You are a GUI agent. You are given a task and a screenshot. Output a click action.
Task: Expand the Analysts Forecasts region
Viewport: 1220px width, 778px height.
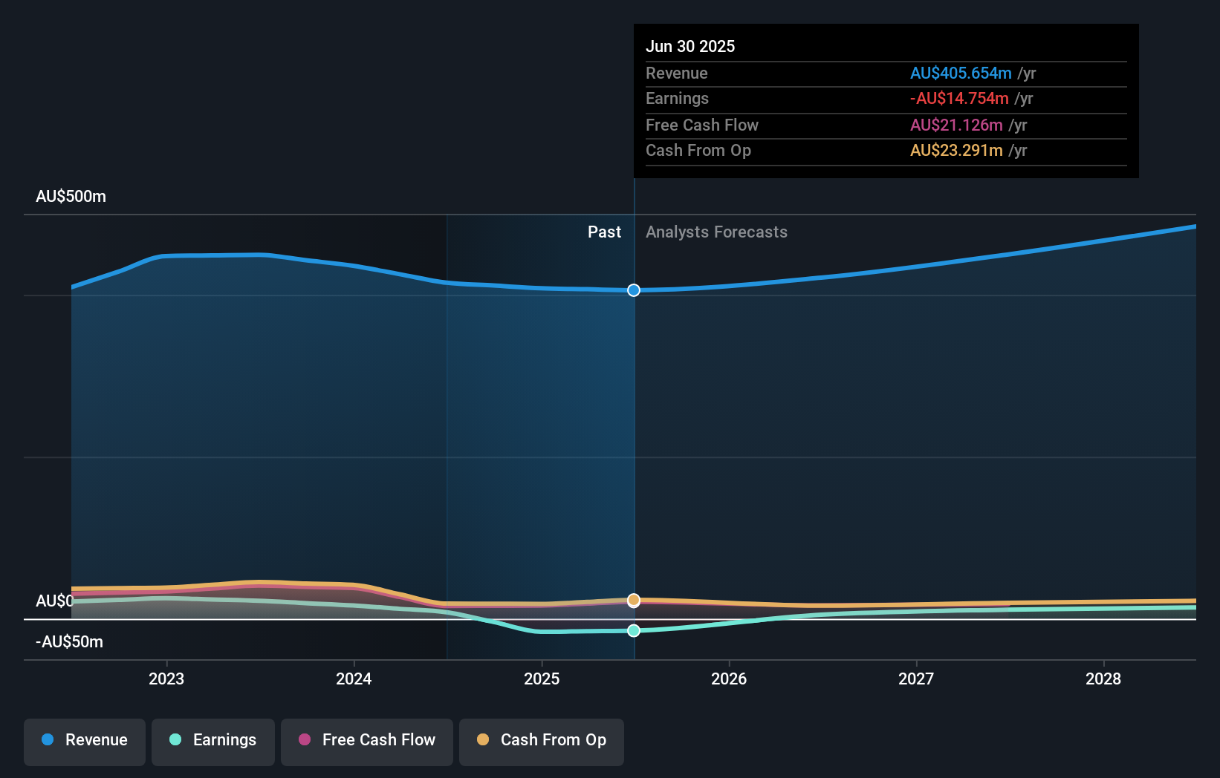716,232
